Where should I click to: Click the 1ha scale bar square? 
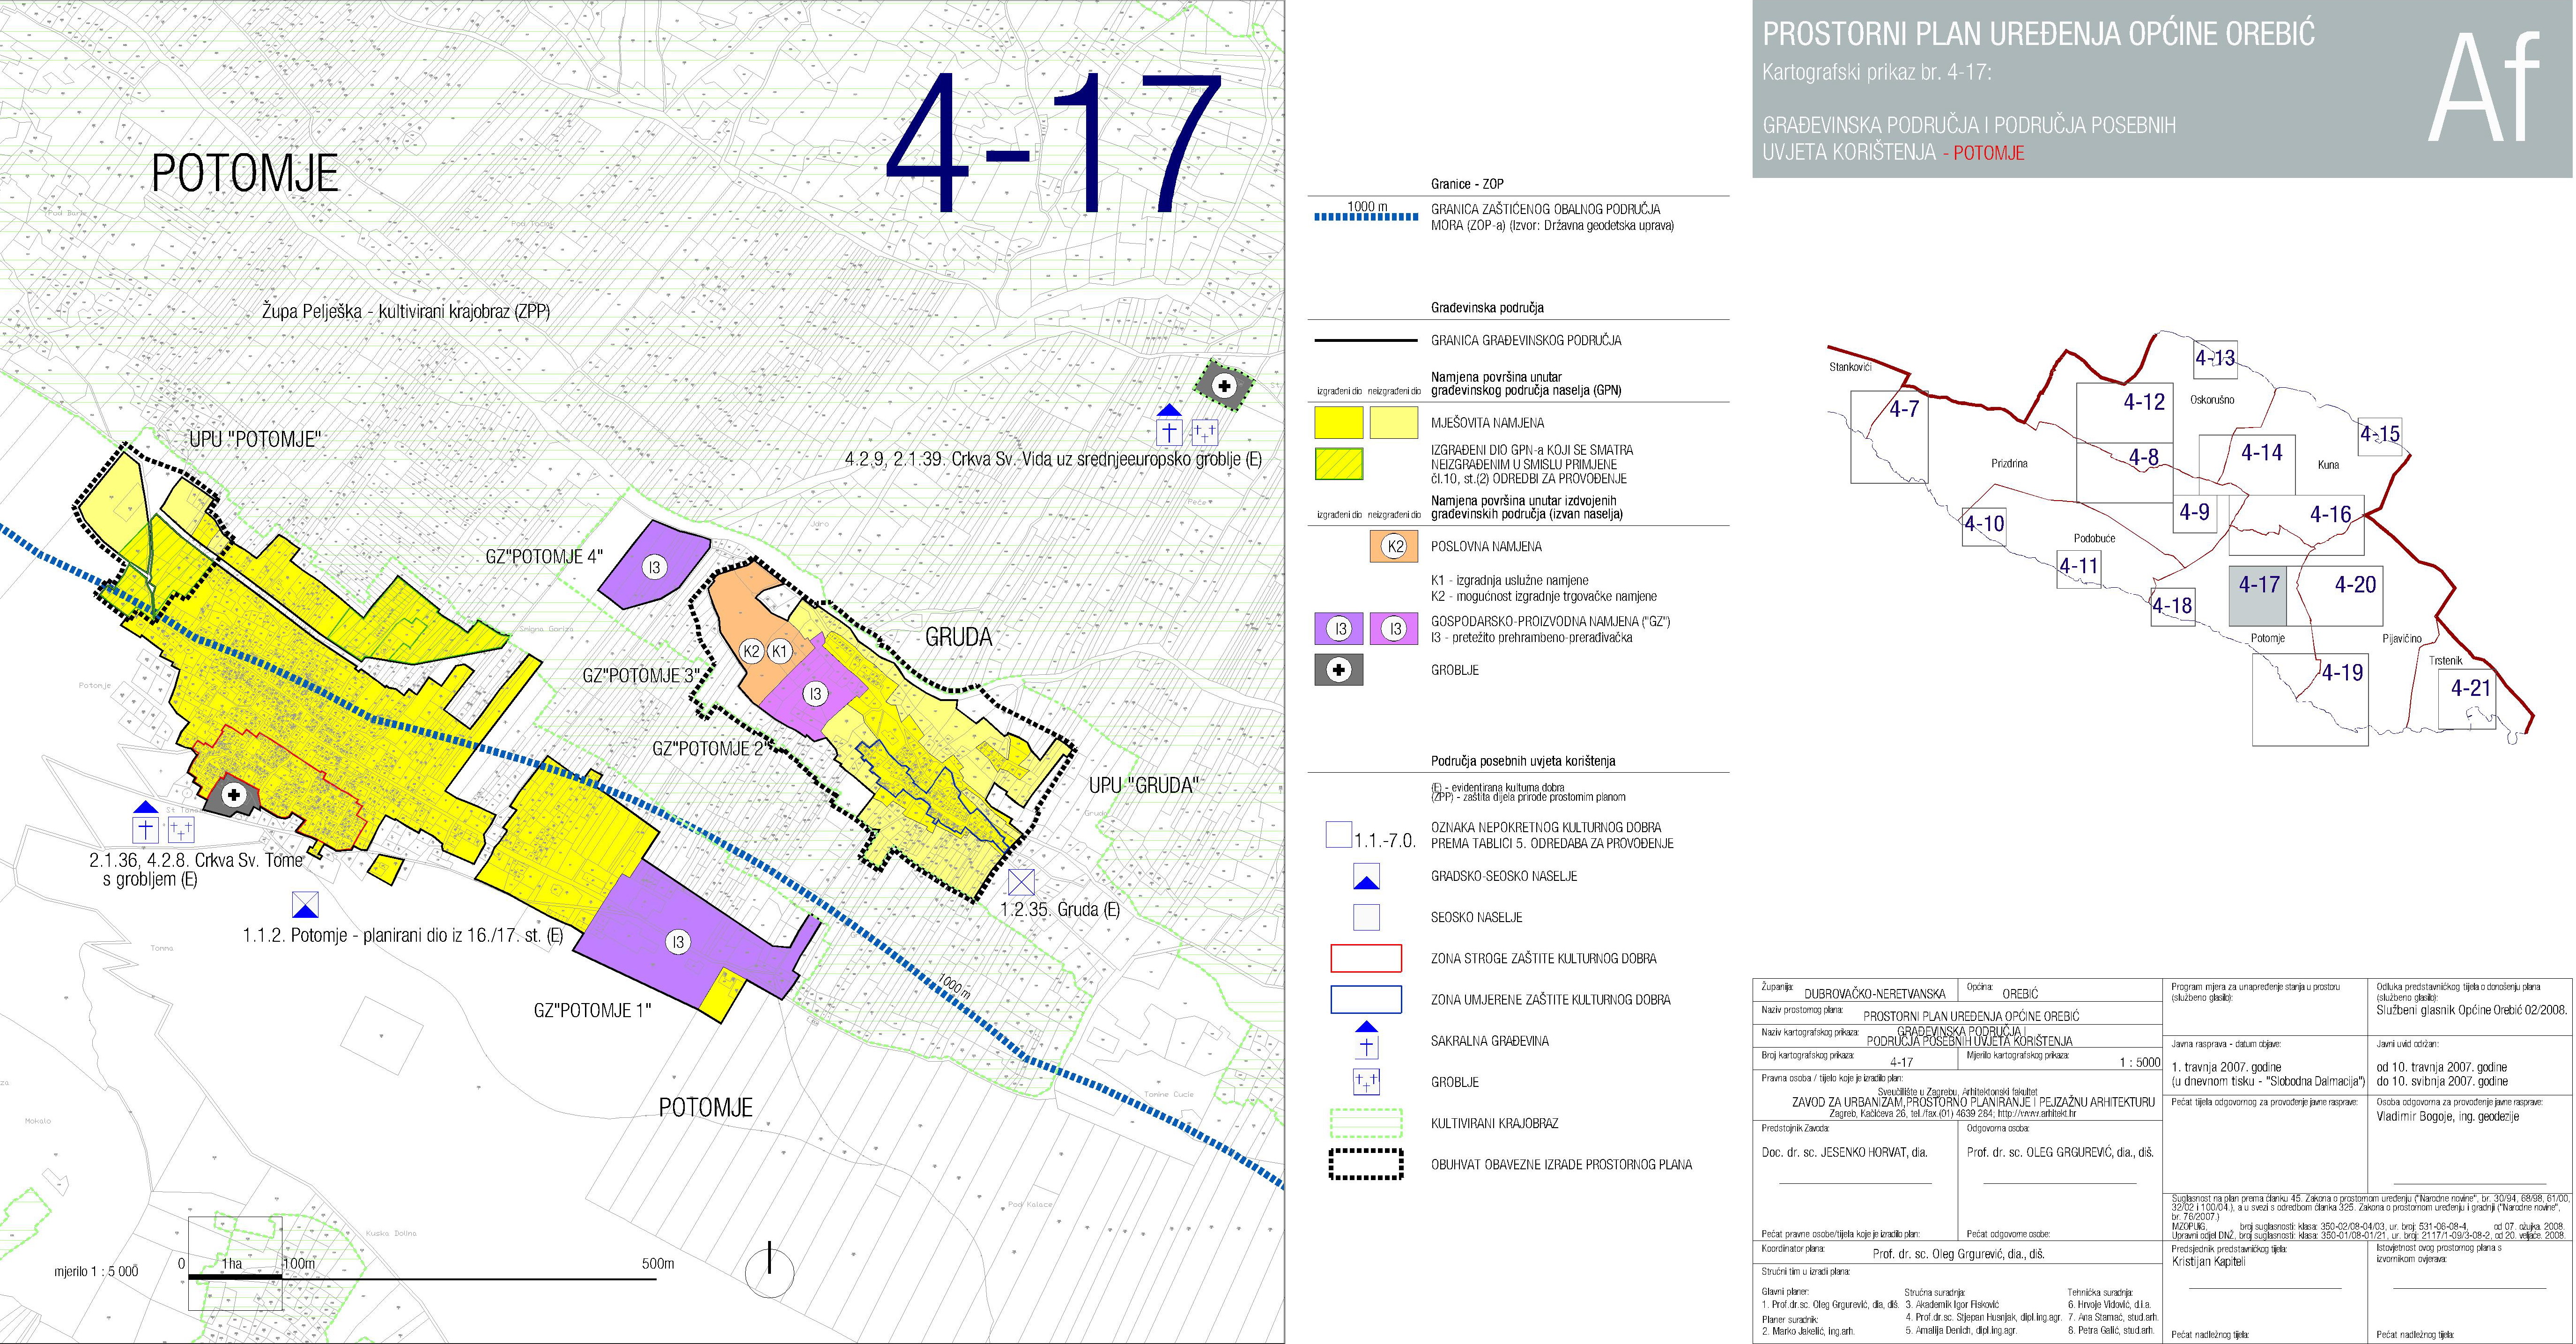pyautogui.click(x=234, y=1262)
